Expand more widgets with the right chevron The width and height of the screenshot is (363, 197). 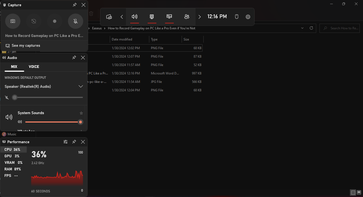tap(199, 16)
